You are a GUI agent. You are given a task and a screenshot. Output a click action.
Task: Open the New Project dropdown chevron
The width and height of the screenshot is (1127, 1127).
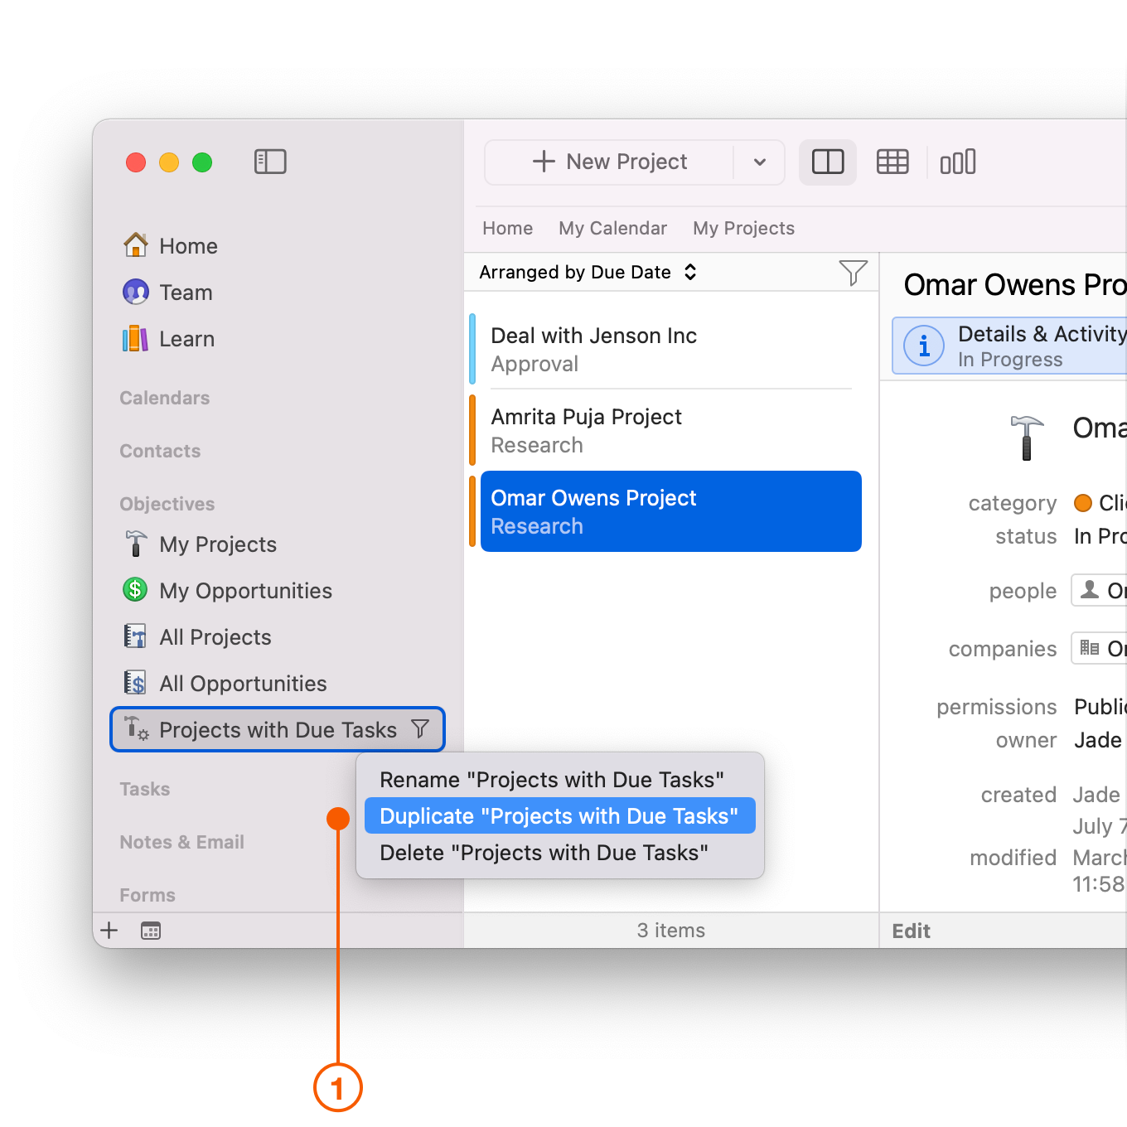[759, 162]
